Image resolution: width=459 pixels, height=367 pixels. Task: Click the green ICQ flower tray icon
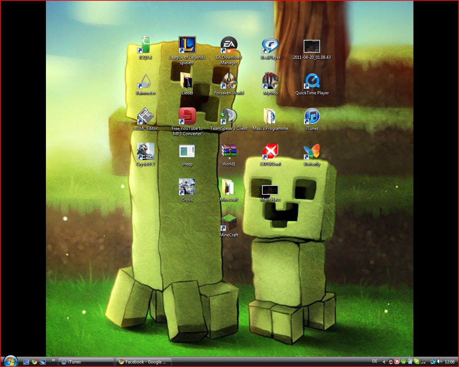[403, 362]
